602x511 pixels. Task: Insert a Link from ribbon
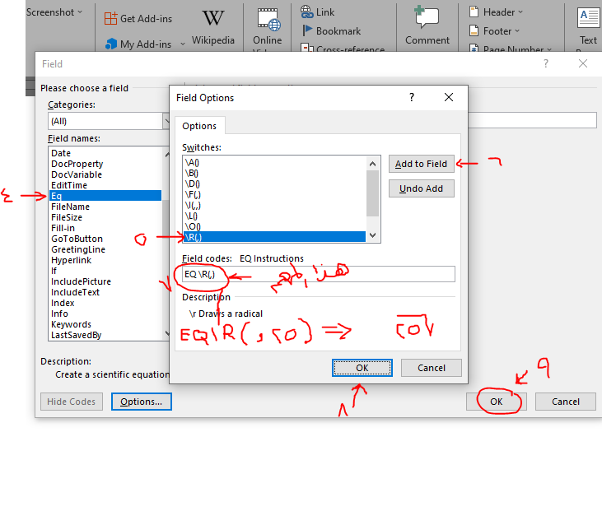coord(318,12)
